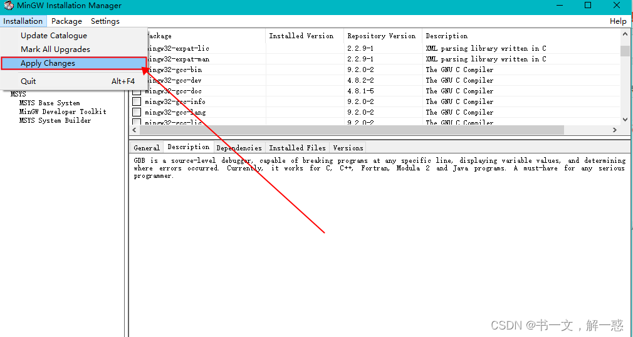Switch to the Description tab
The image size is (633, 337).
pos(189,147)
